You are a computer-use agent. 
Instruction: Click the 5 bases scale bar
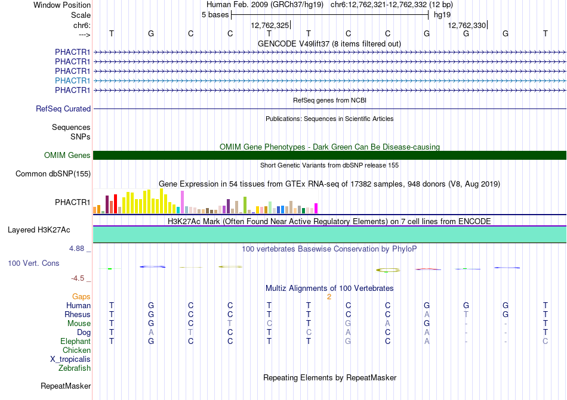pos(330,15)
